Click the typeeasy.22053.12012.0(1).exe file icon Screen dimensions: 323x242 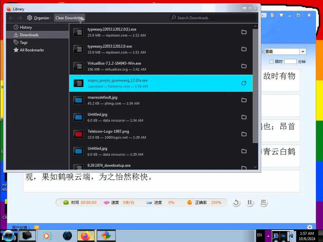point(79,32)
